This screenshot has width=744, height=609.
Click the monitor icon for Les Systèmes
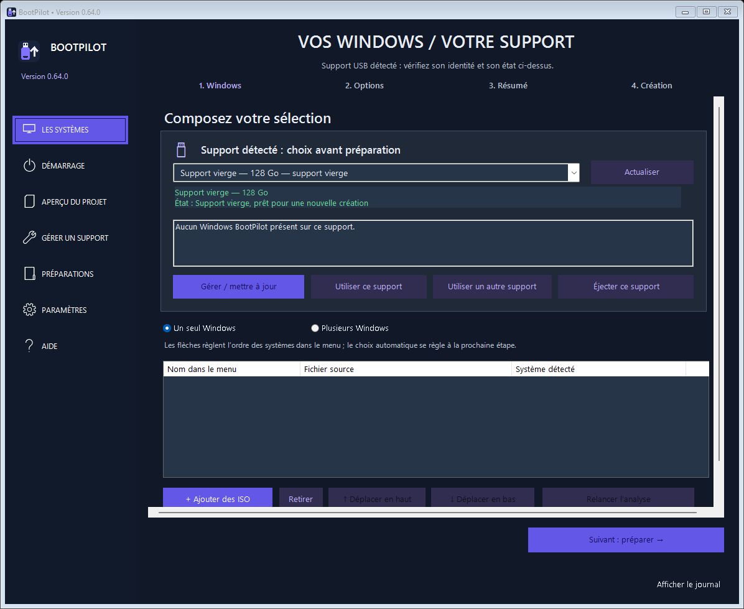[29, 129]
